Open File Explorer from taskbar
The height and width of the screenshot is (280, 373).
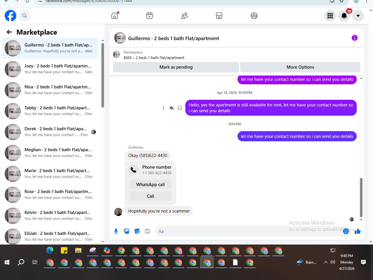[78, 250]
